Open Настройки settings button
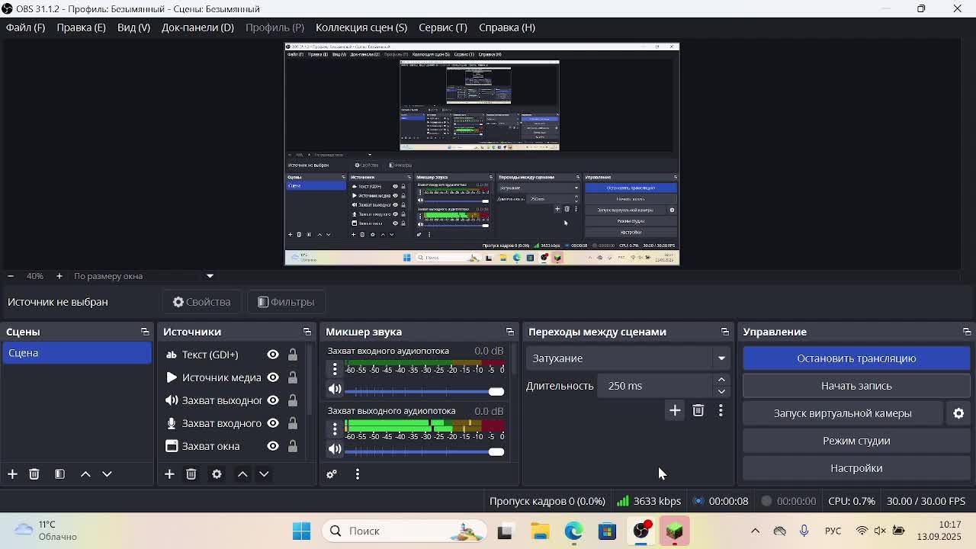 coord(856,468)
